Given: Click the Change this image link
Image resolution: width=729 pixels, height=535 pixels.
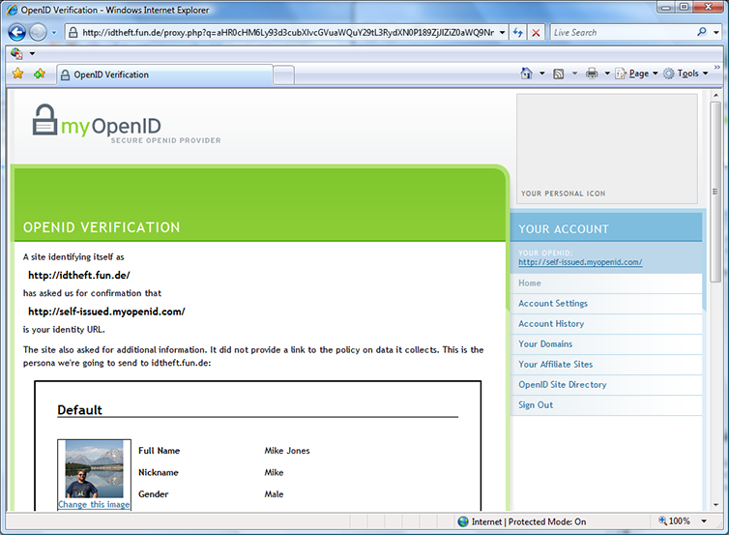Looking at the screenshot, I should tap(94, 504).
